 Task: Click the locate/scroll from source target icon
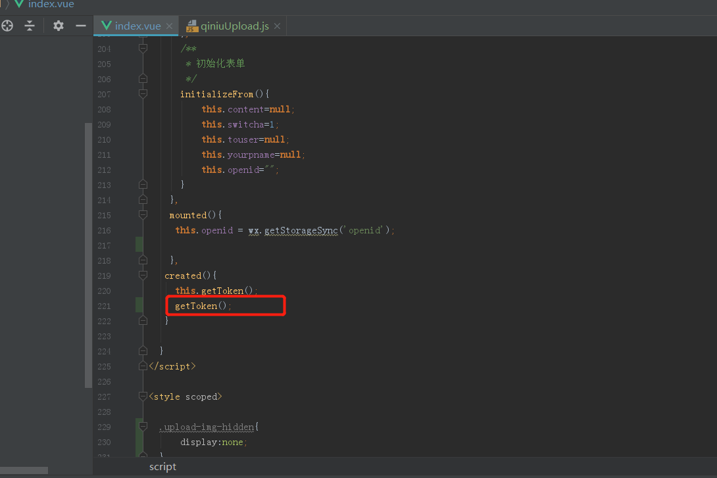(x=7, y=26)
